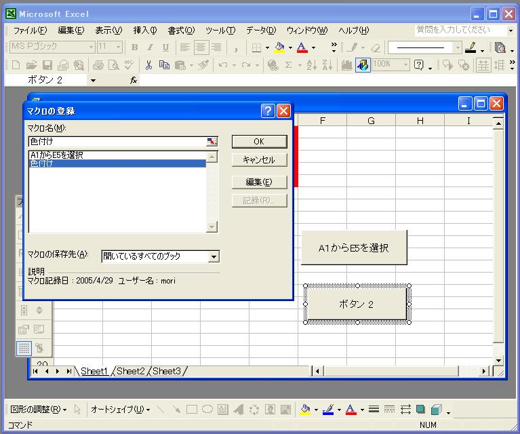Screen dimensions: 520x434
Task: Open the File menu (ファイル)
Action: click(x=30, y=31)
